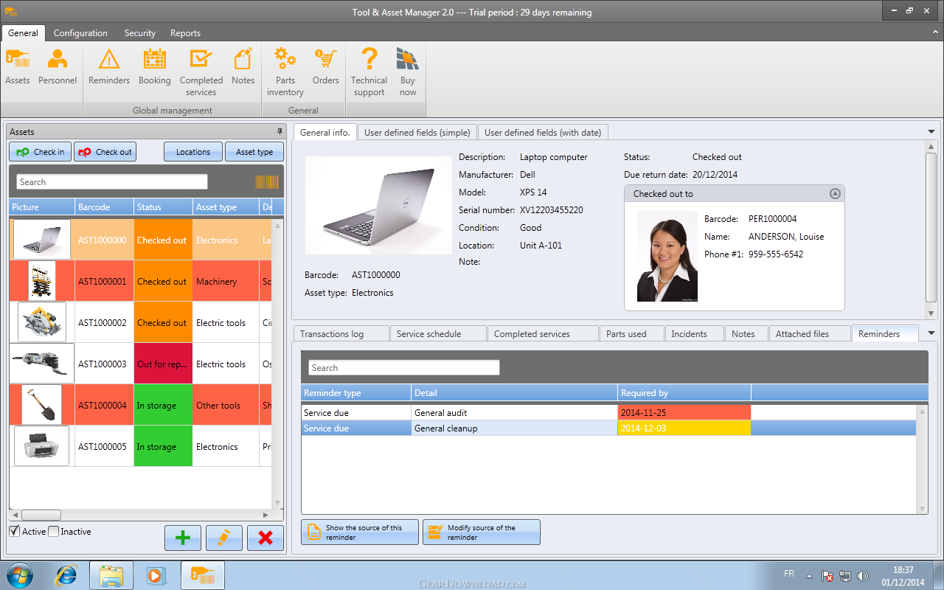Open User defined fields (with date) tab
Screen dimensions: 944x590
[x=543, y=132]
